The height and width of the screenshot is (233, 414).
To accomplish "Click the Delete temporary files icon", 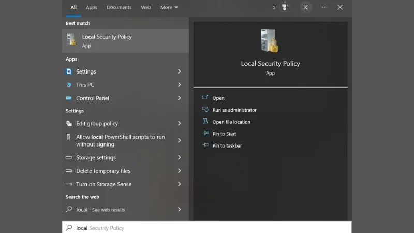I will click(69, 171).
